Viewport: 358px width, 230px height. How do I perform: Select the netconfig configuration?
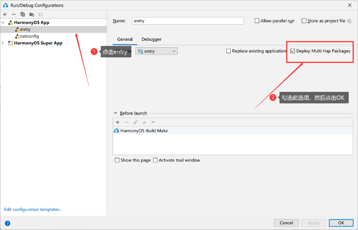click(53, 36)
